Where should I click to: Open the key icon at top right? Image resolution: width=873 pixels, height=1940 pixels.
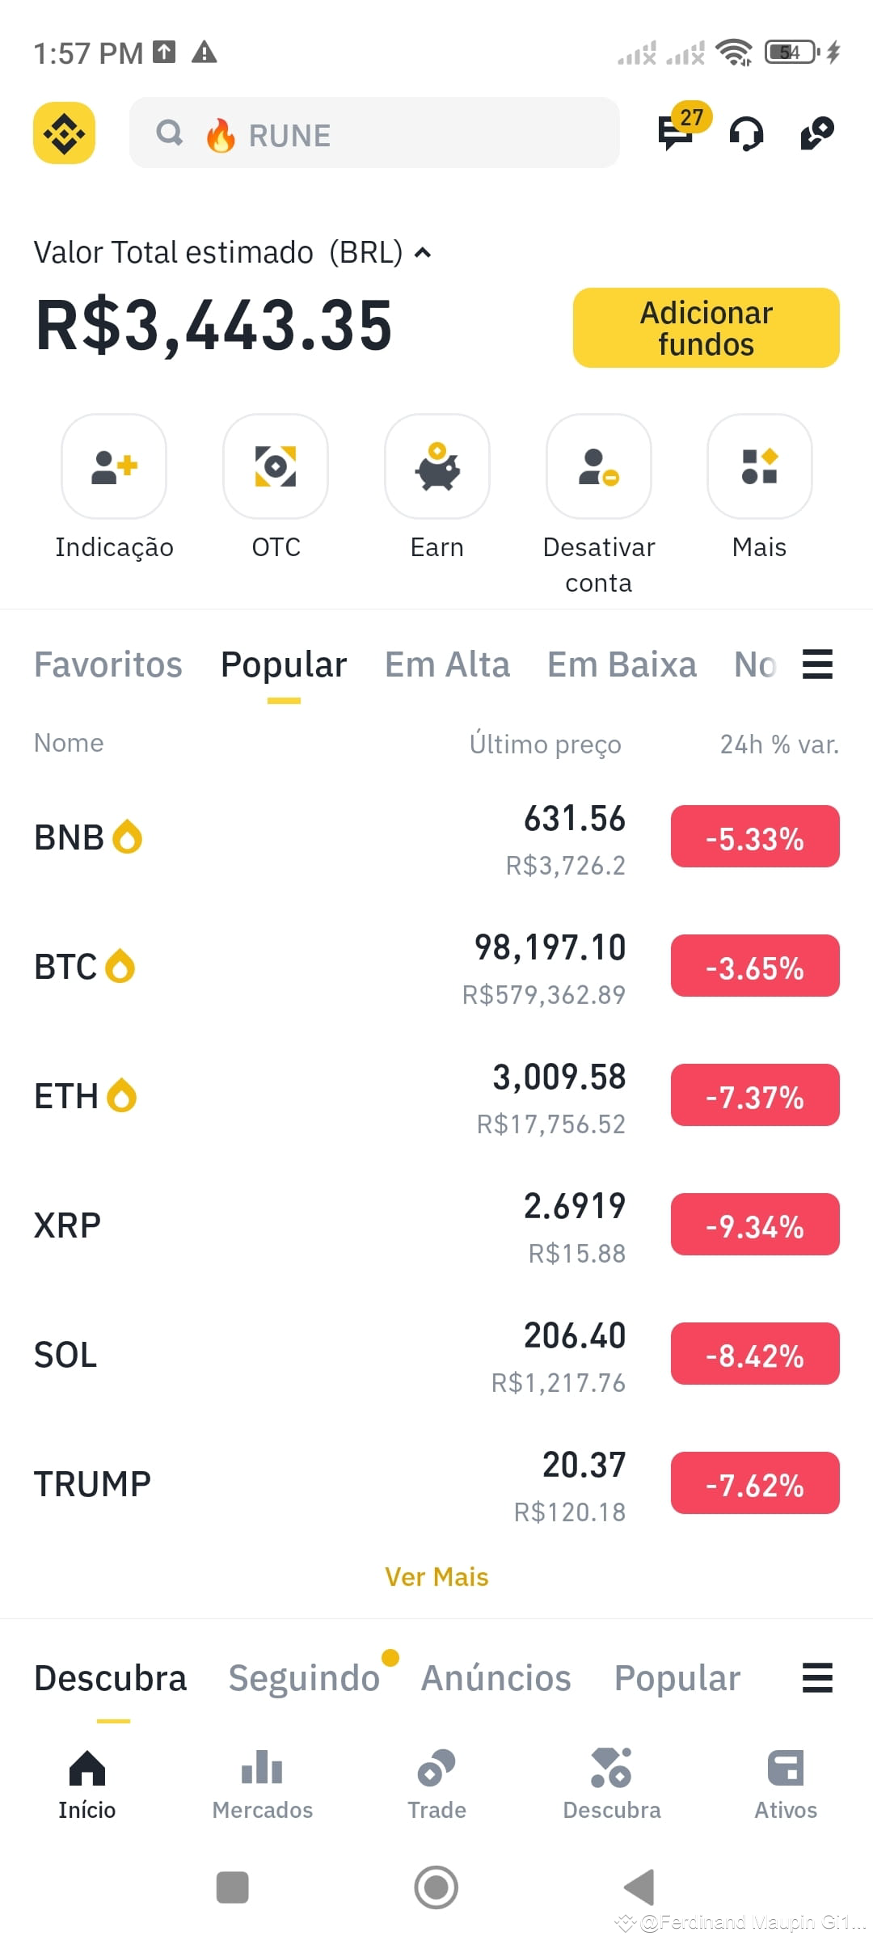click(x=817, y=133)
